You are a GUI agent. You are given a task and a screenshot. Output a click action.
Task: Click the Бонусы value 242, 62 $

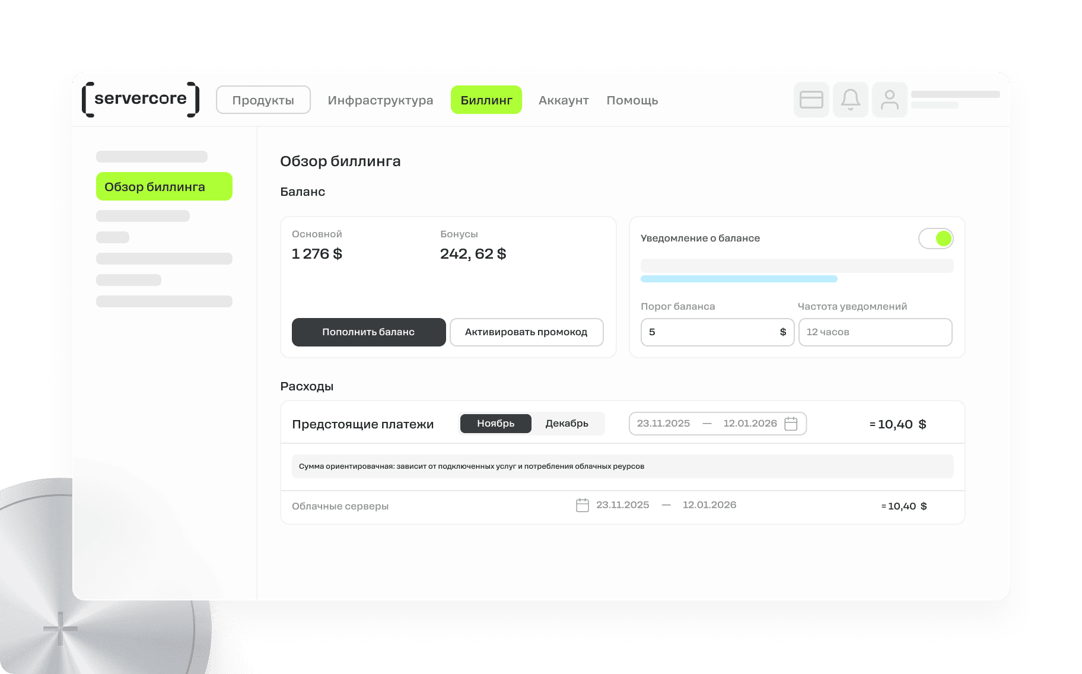click(x=473, y=254)
